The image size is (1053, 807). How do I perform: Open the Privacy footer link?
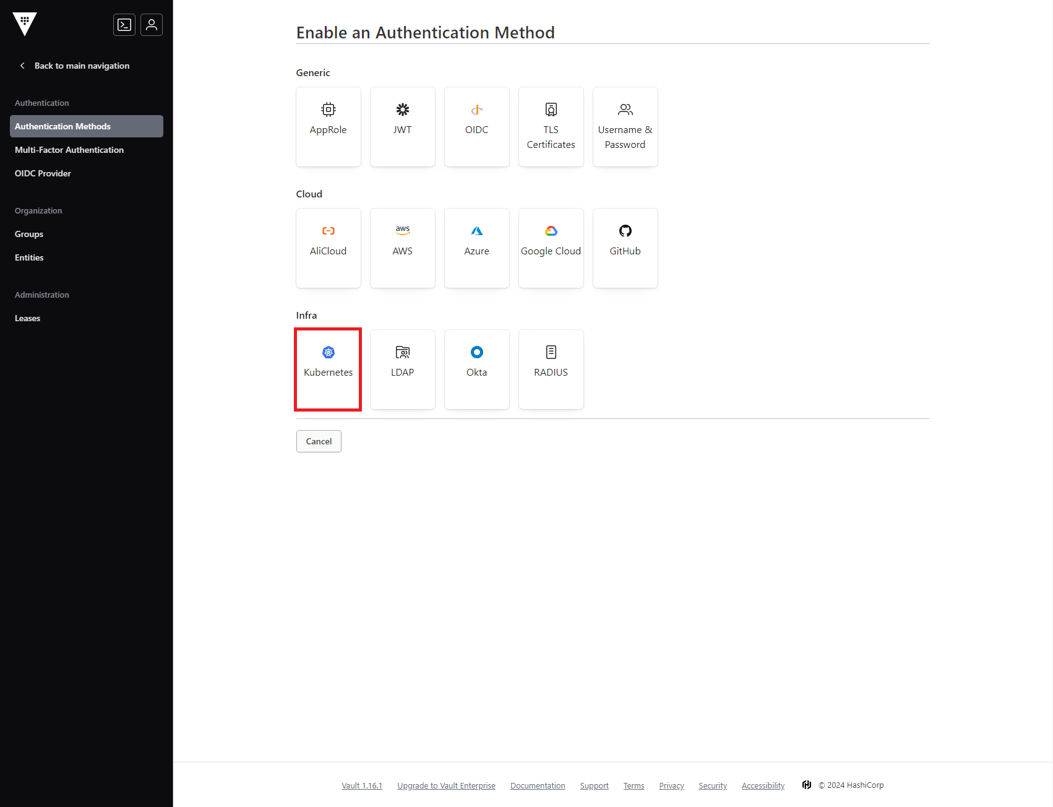point(671,785)
